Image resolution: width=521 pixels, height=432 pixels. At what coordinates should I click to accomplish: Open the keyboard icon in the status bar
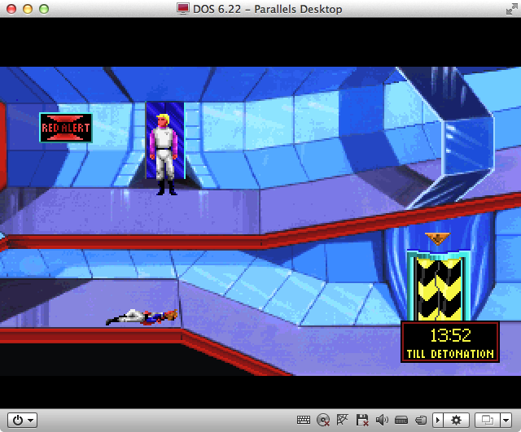(x=304, y=420)
